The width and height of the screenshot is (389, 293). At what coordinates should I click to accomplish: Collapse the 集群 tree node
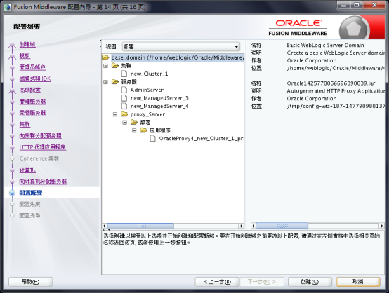tap(106, 66)
